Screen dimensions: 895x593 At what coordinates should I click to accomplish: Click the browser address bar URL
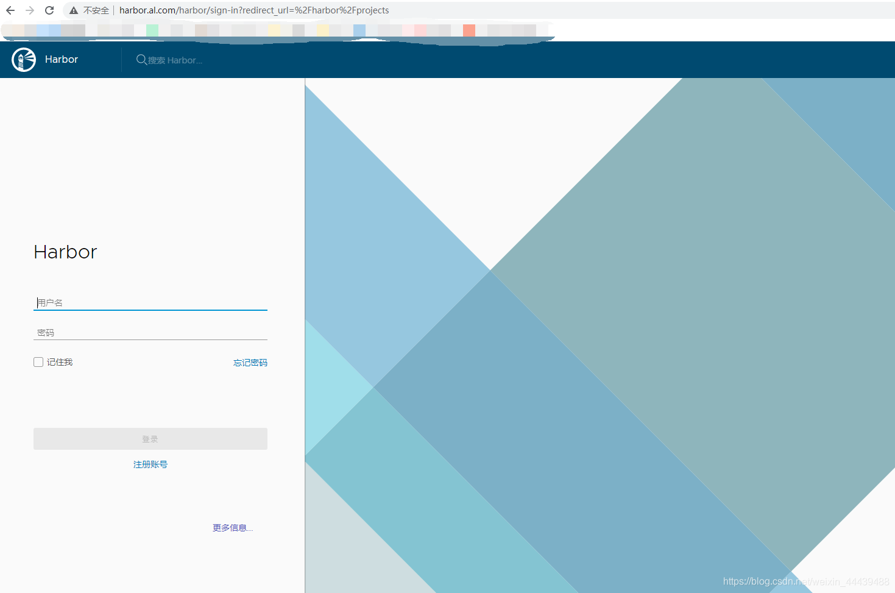tap(254, 10)
